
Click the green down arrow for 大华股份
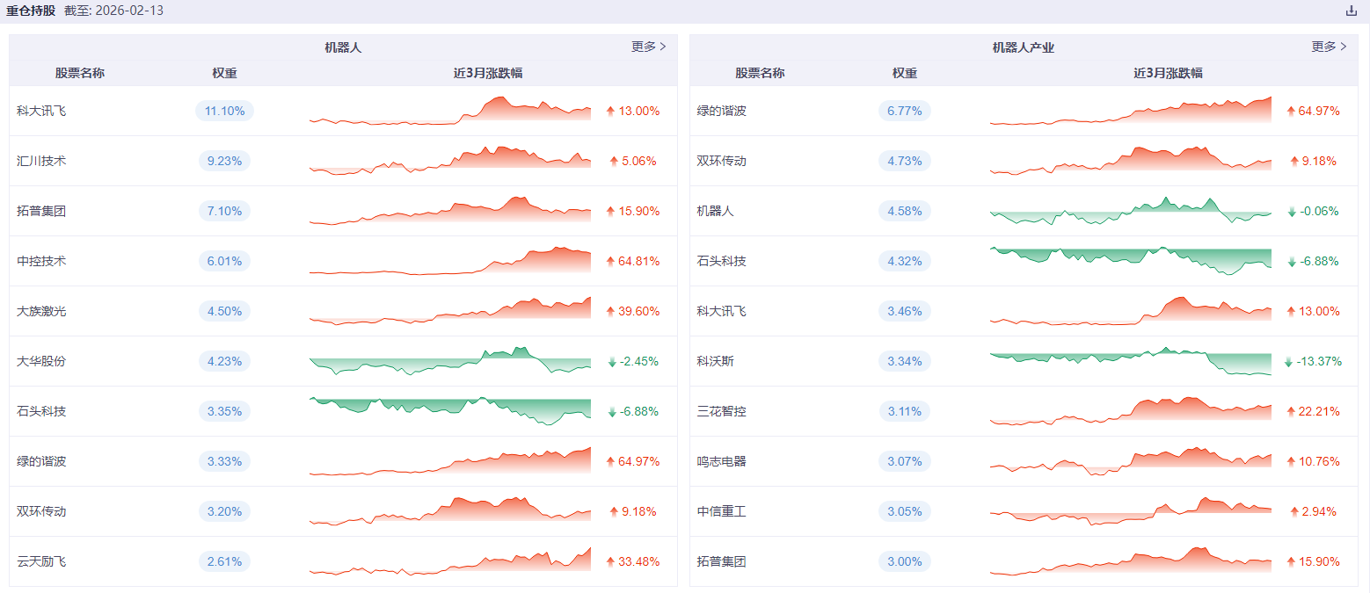(x=612, y=361)
